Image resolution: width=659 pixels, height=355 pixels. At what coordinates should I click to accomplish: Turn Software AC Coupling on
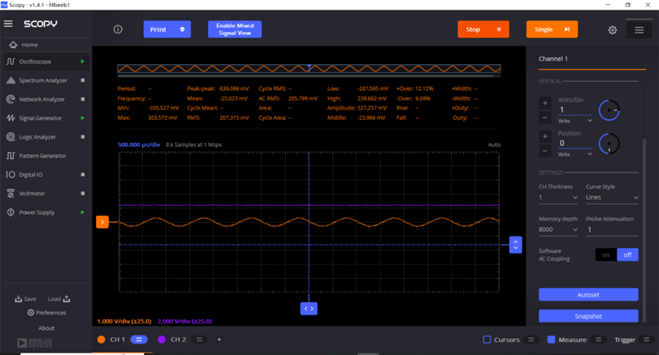[606, 255]
